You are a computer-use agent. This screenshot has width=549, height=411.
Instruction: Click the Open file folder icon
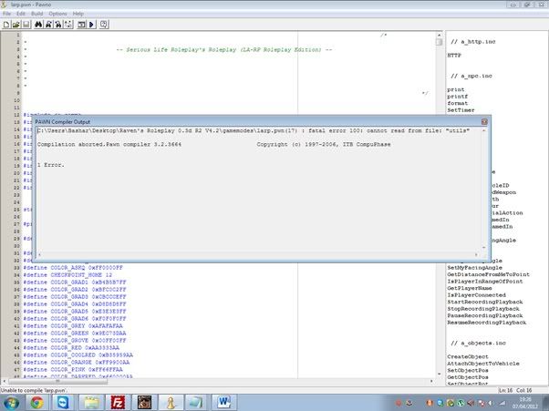tap(16, 25)
